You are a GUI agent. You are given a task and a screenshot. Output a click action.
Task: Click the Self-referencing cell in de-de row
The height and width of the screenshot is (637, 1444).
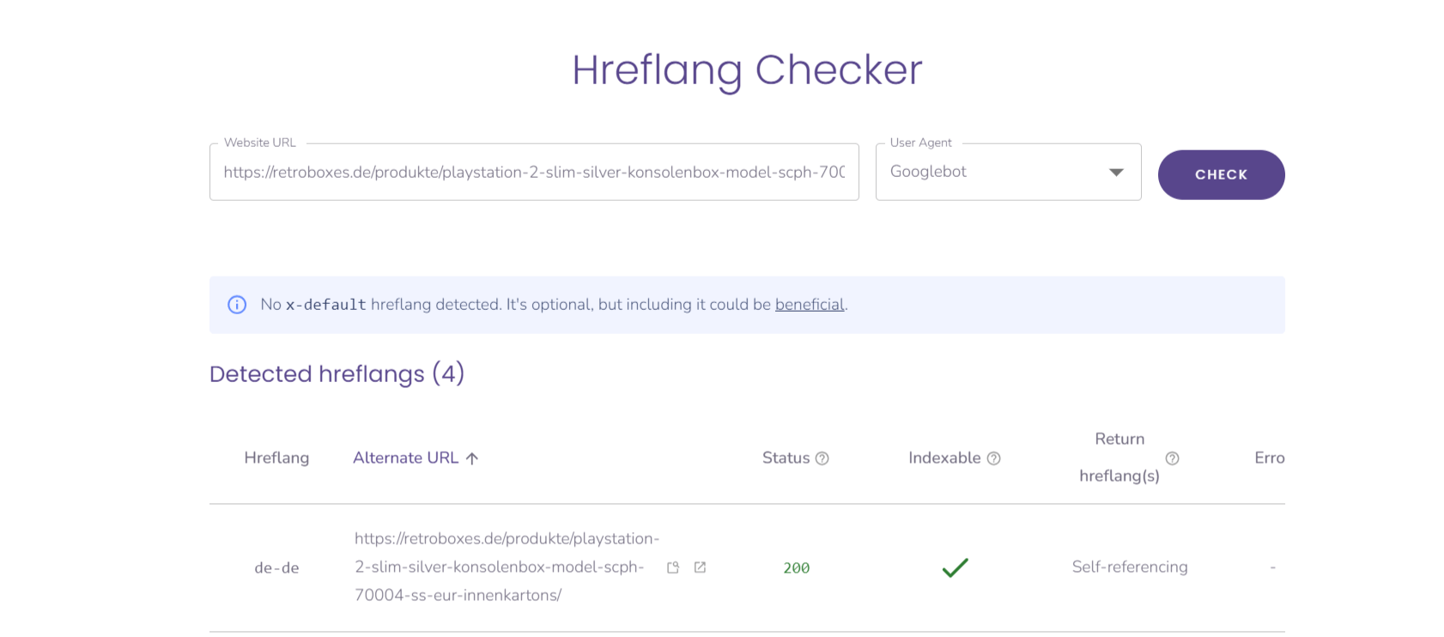pos(1130,567)
